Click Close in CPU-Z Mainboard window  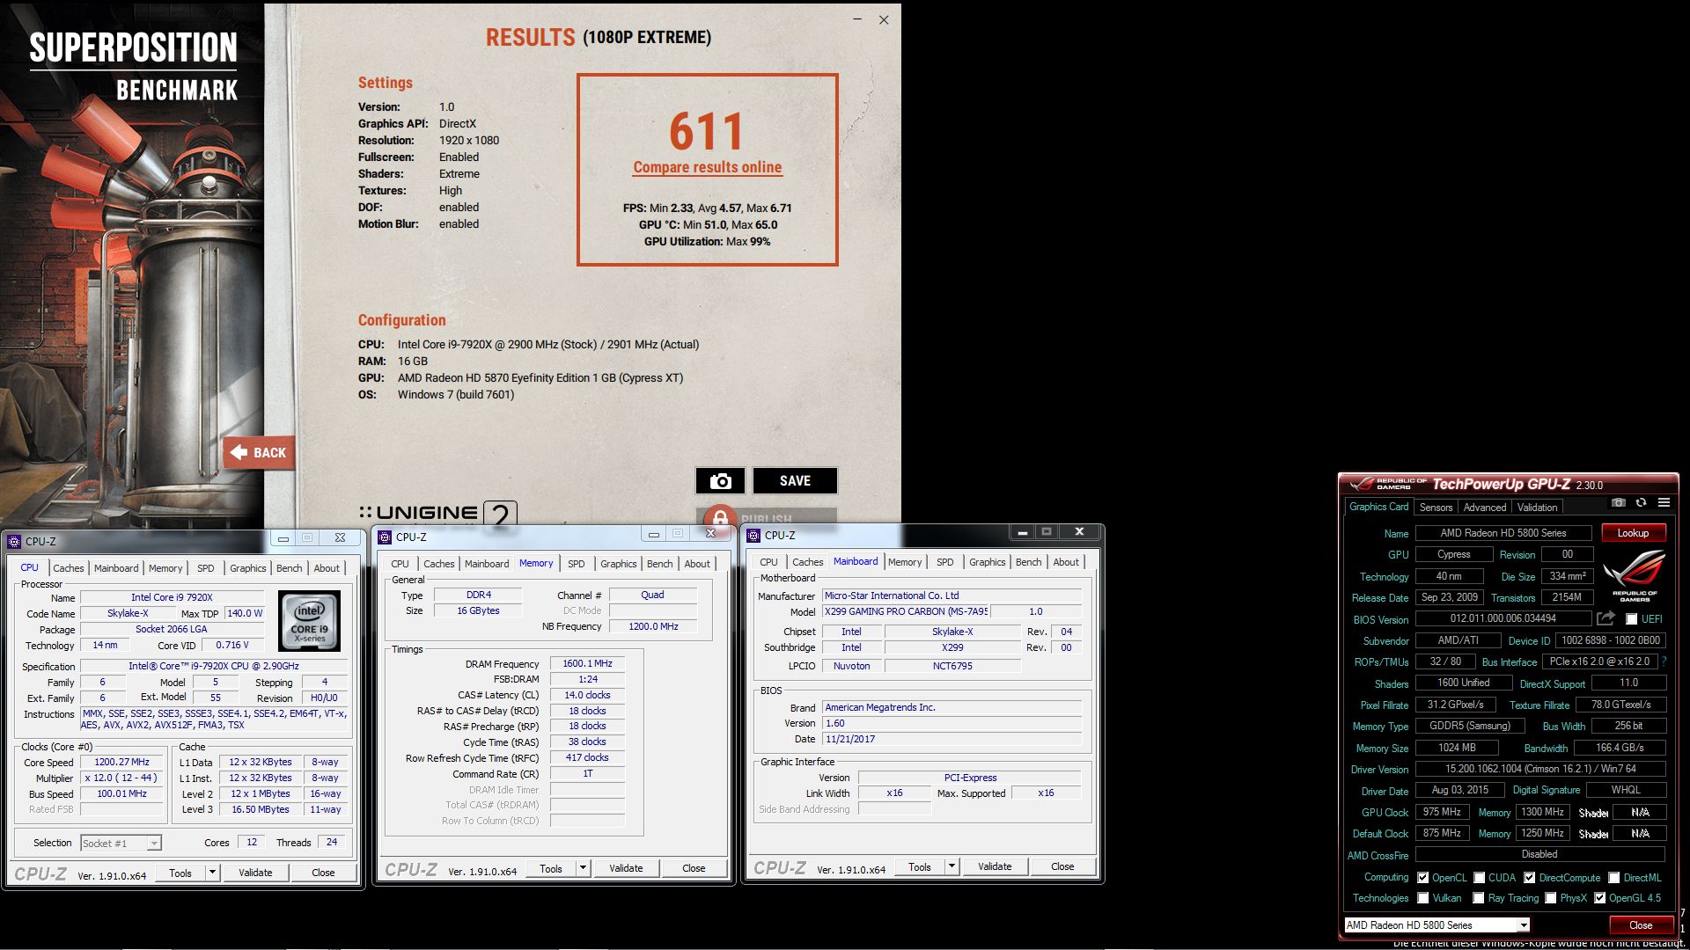[1062, 866]
